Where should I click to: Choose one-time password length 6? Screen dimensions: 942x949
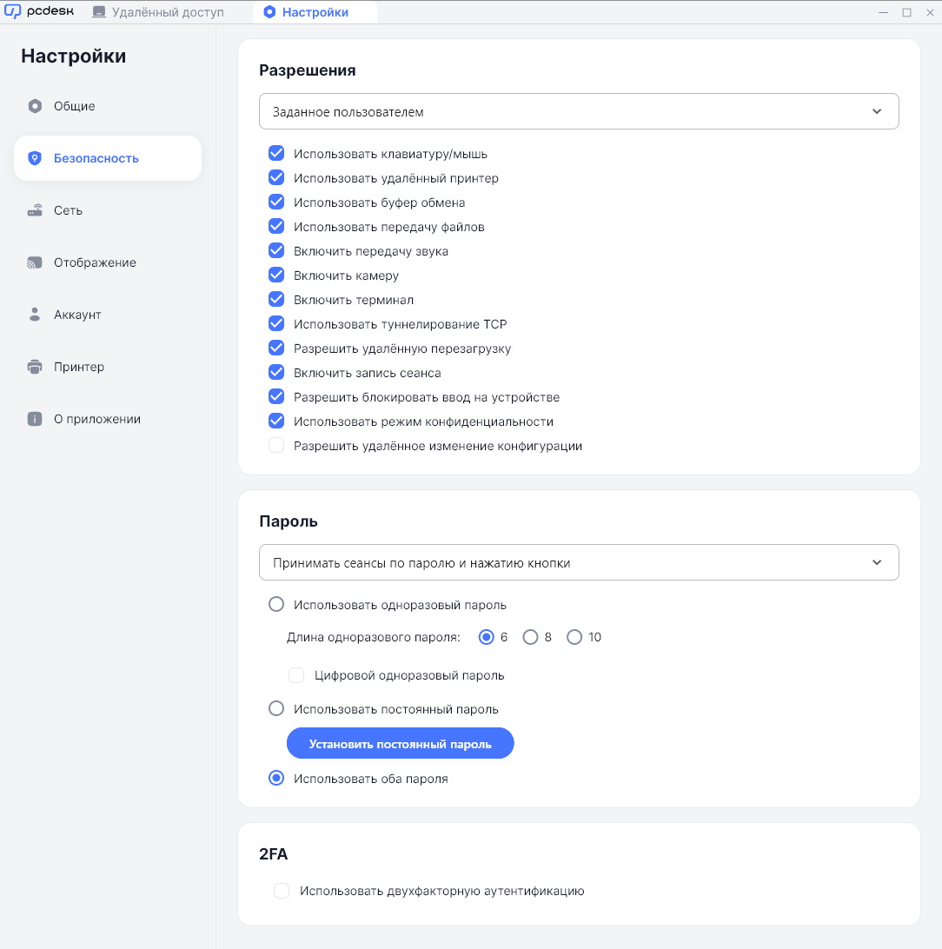click(487, 637)
